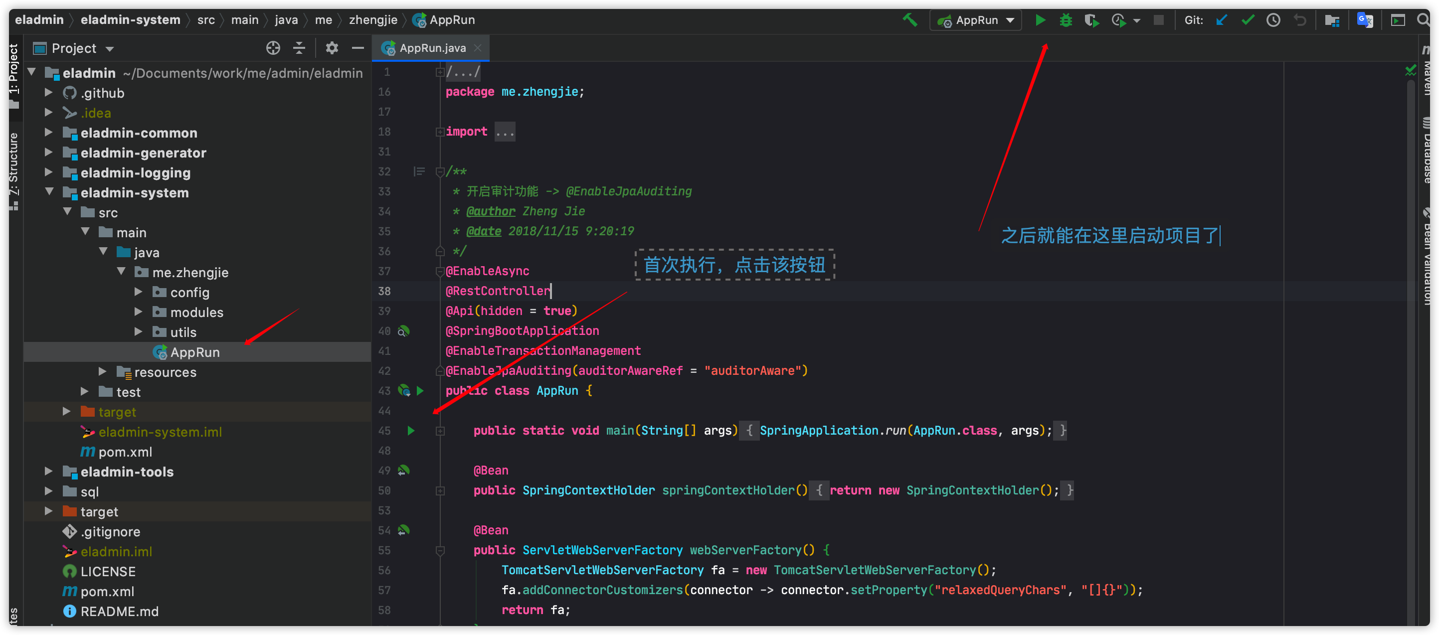Expand the eladmin-common module
This screenshot has height=635, width=1439.
48,133
